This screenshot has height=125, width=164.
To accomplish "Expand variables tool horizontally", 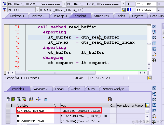I will [x=154, y=110].
